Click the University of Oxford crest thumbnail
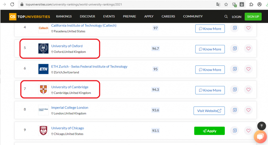The width and height of the screenshot is (268, 145). click(43, 48)
